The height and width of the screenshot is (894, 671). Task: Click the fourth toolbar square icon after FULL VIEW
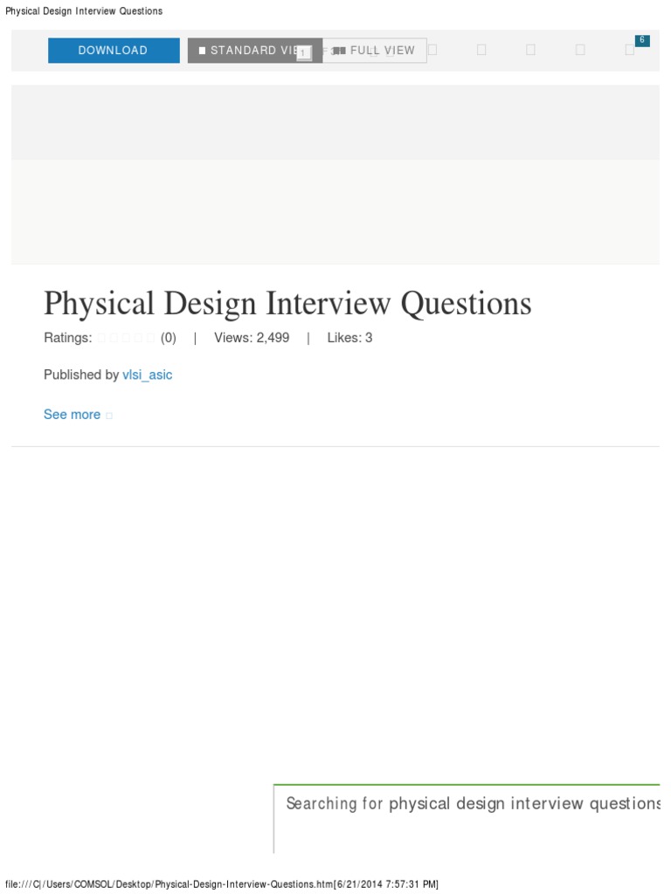(x=580, y=50)
